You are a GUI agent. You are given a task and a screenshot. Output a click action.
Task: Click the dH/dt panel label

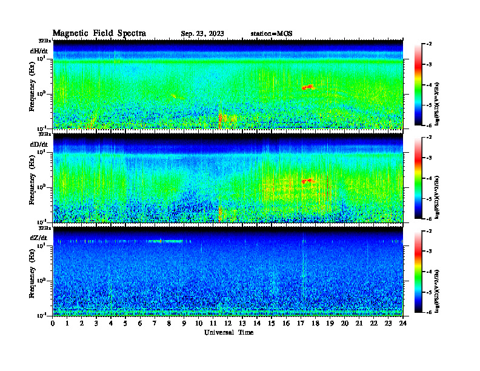(x=39, y=51)
